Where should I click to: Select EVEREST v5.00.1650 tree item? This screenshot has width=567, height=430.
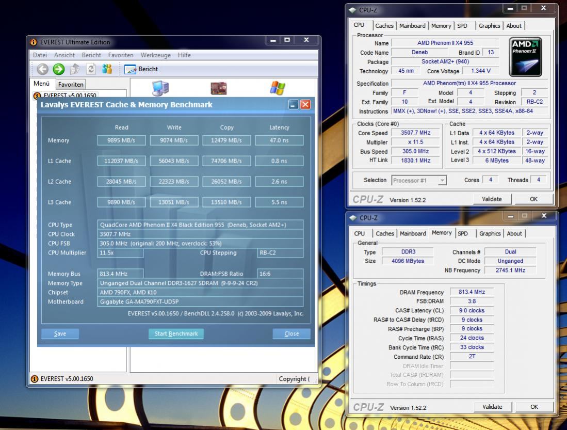coord(70,95)
